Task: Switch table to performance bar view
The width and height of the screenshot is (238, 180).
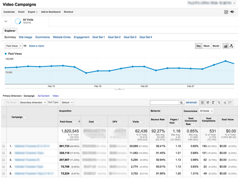Action: click(x=213, y=103)
